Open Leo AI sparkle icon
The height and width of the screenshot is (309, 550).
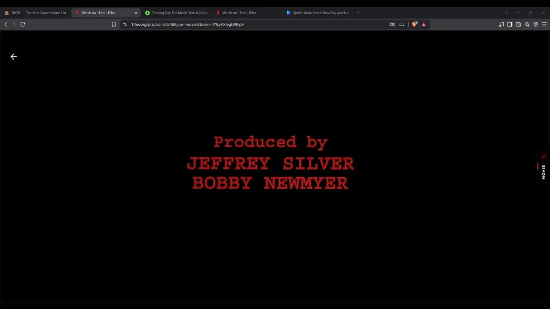click(527, 24)
